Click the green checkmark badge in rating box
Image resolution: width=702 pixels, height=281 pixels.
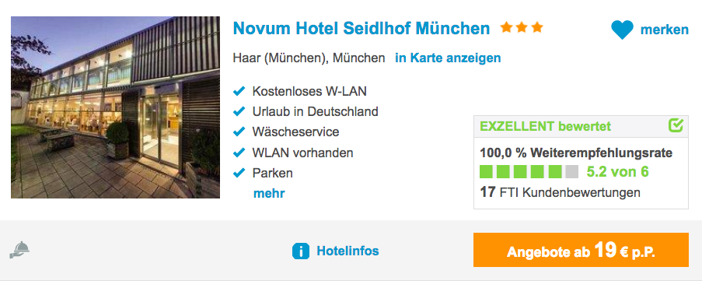[x=676, y=126]
